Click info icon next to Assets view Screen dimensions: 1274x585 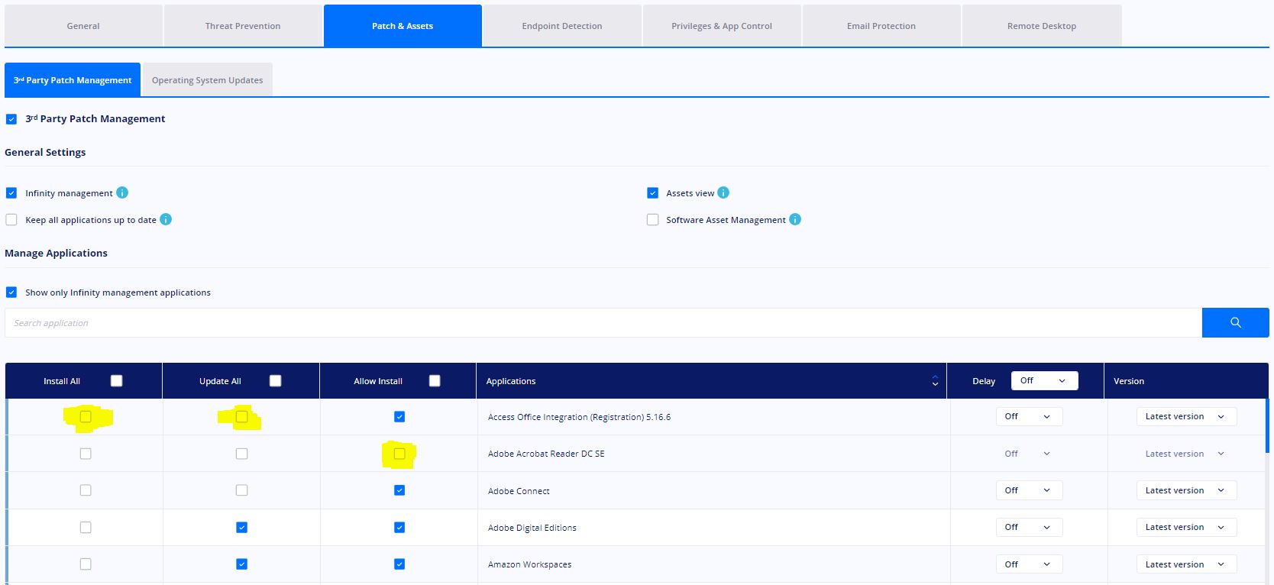723,192
